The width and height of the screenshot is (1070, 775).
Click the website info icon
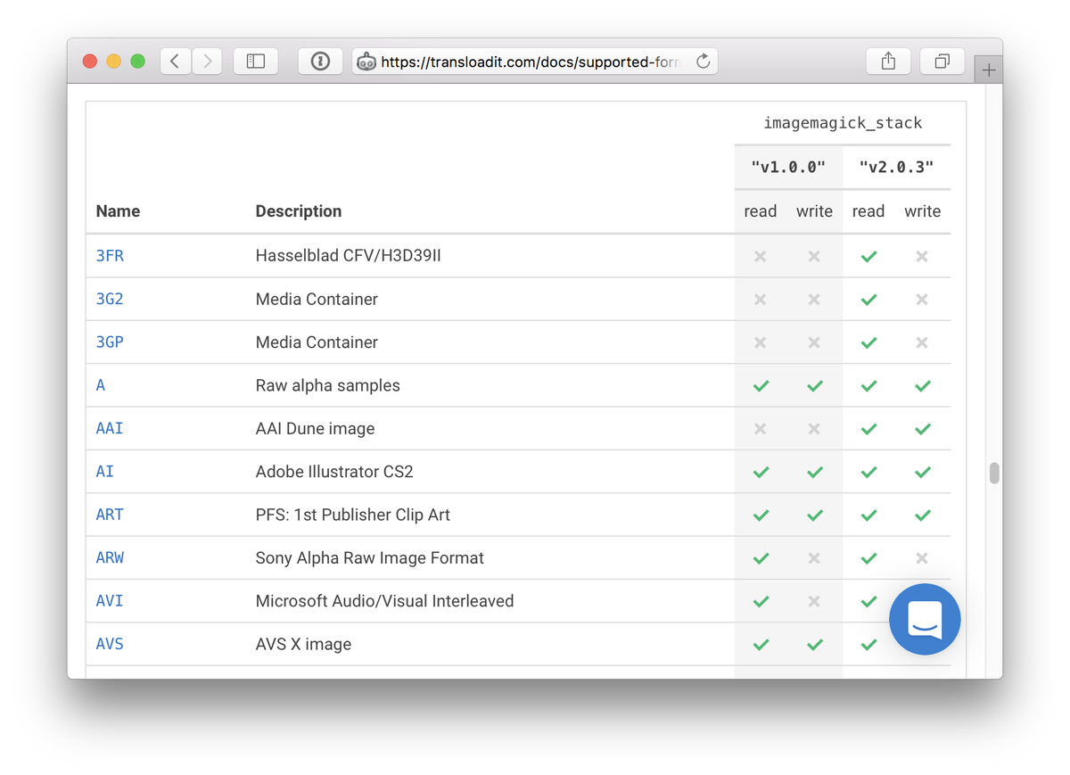(320, 61)
